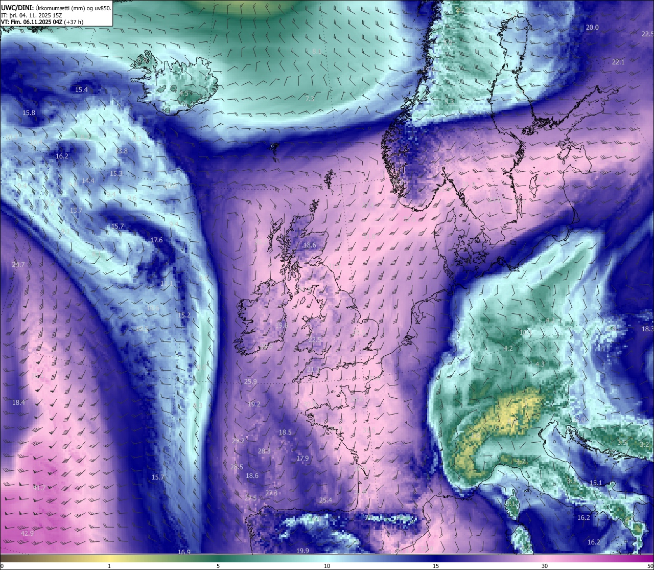Click the 19.2 value label
The height and width of the screenshot is (570, 654).
[x=254, y=404]
